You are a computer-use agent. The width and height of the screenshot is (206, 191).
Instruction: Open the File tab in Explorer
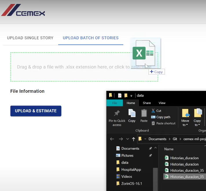pyautogui.click(x=115, y=103)
